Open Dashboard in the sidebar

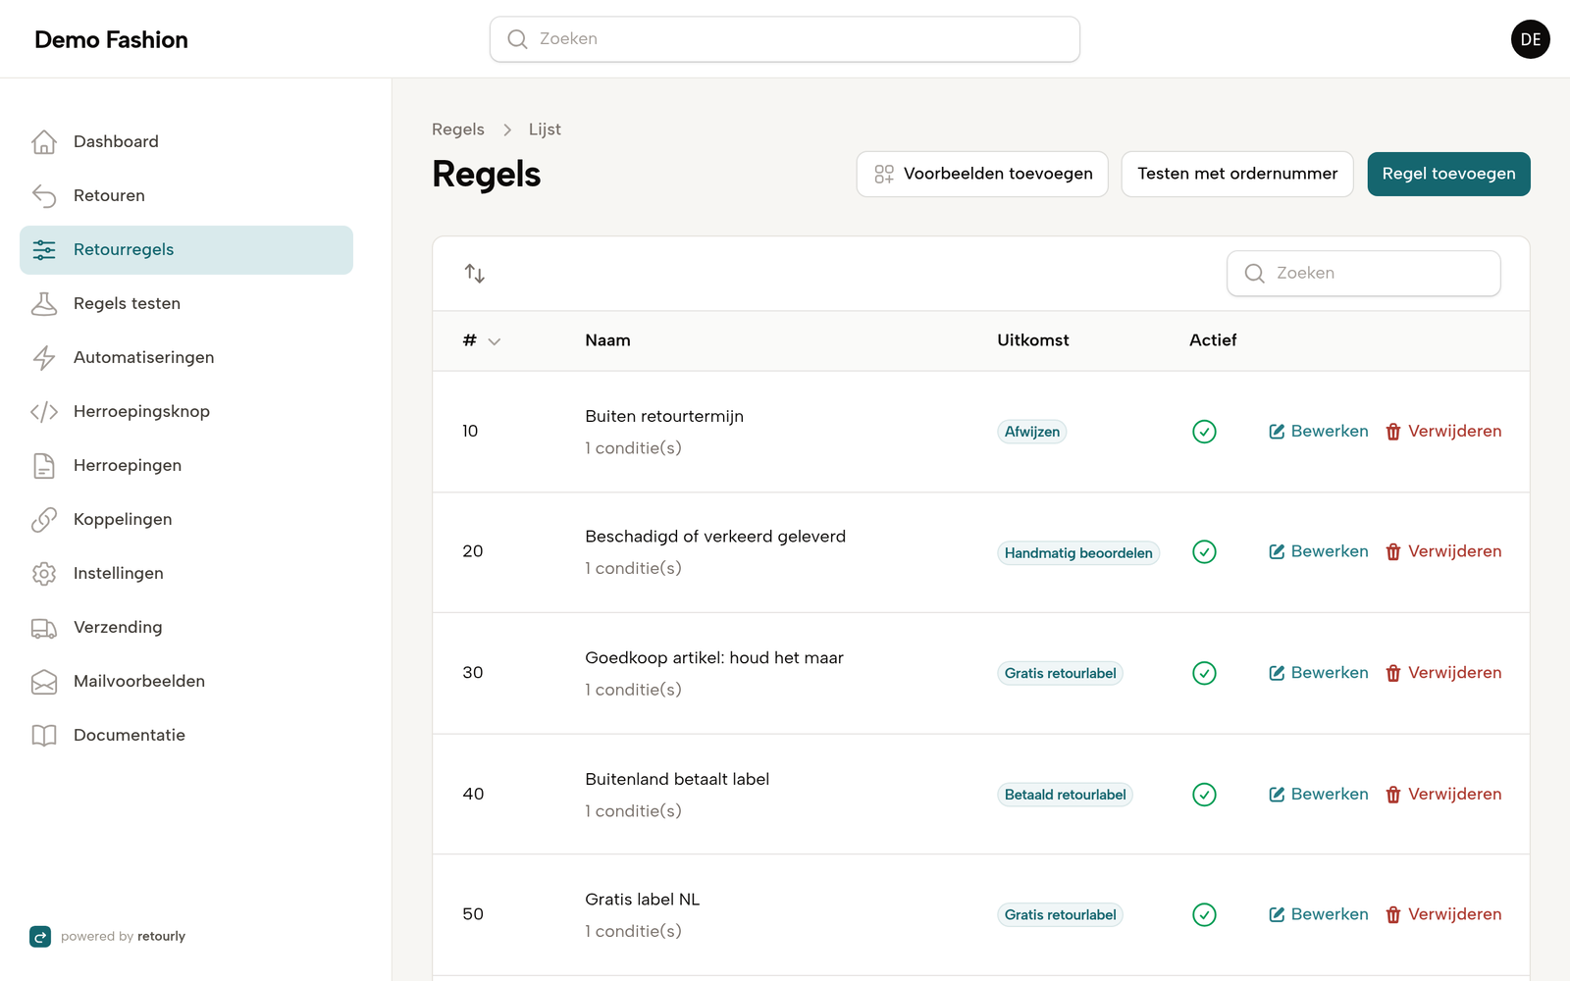[x=186, y=142]
